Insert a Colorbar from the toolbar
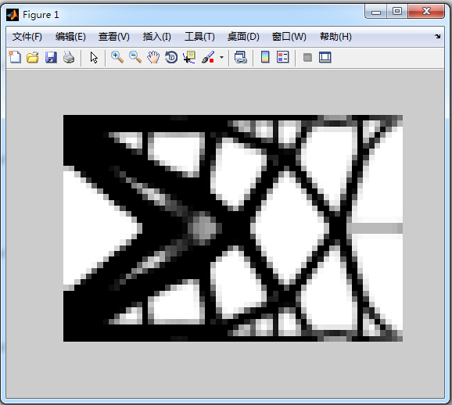 click(x=265, y=57)
